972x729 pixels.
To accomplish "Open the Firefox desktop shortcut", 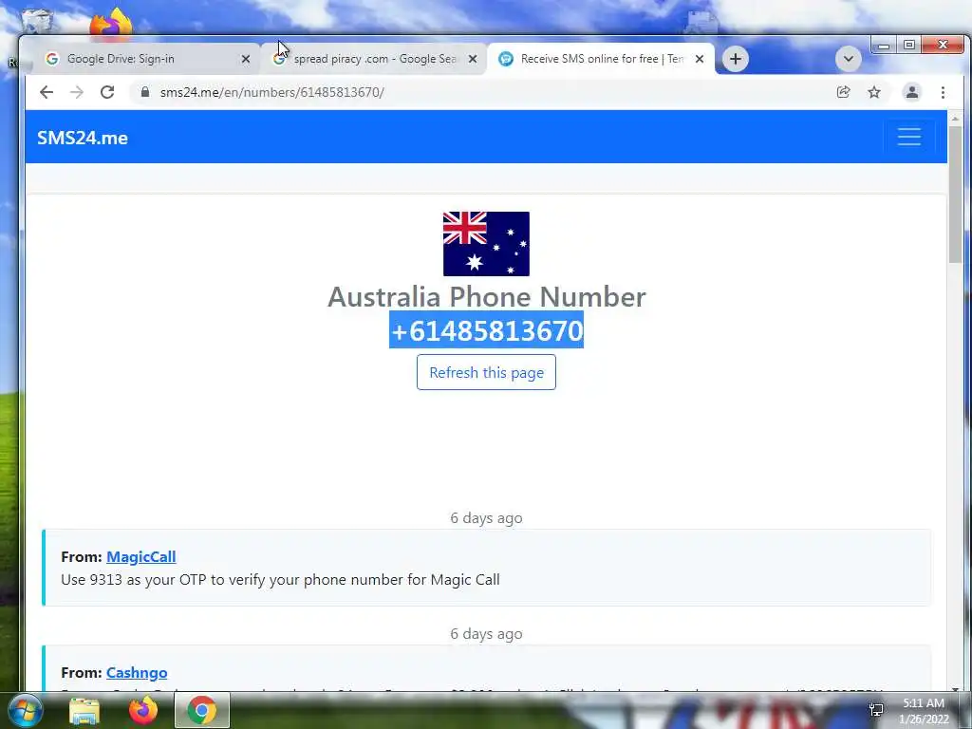I will pos(112,24).
